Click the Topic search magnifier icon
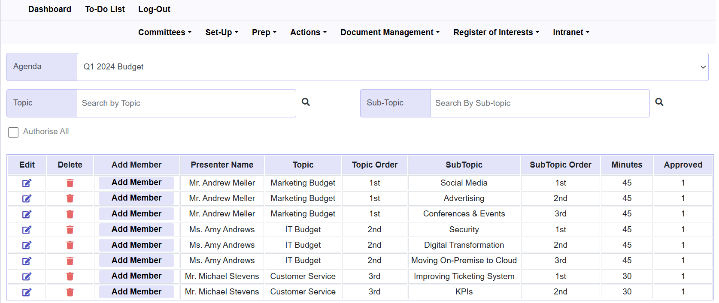The image size is (719, 303). click(306, 102)
